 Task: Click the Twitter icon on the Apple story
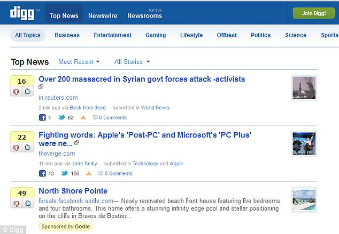(x=64, y=173)
